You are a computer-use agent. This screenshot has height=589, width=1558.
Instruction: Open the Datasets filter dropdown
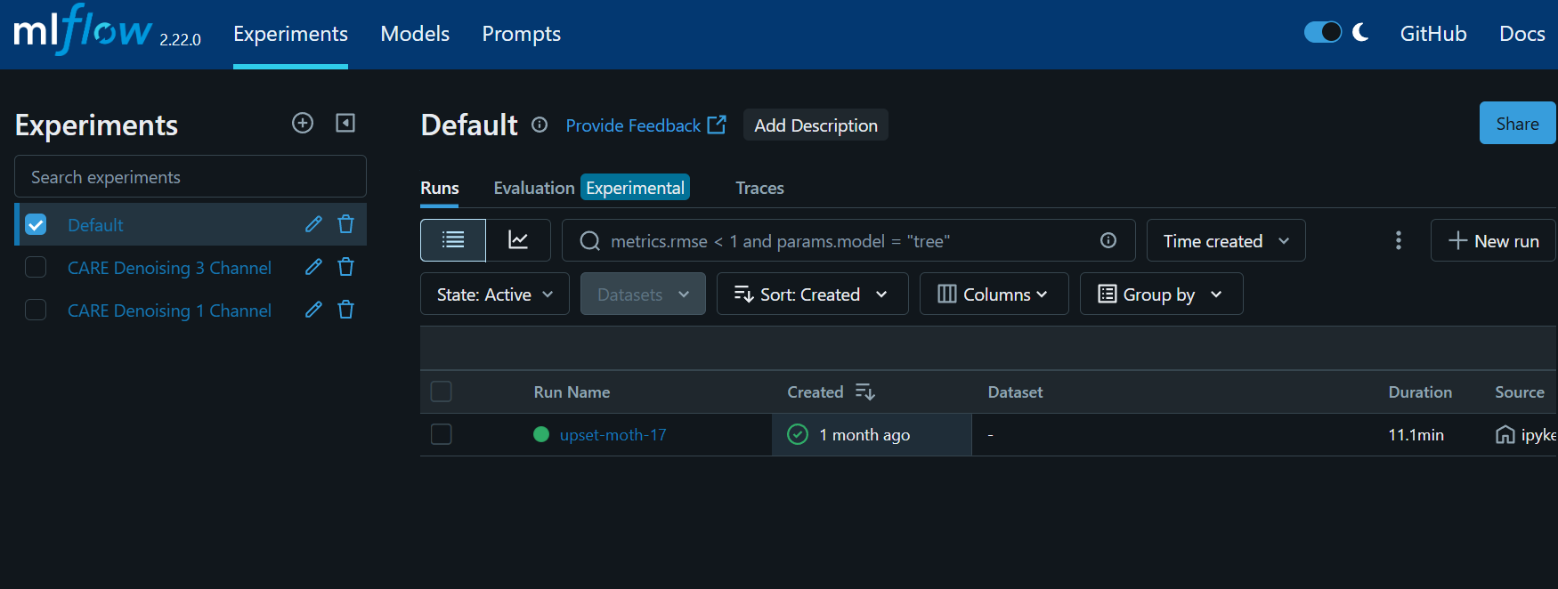point(643,294)
